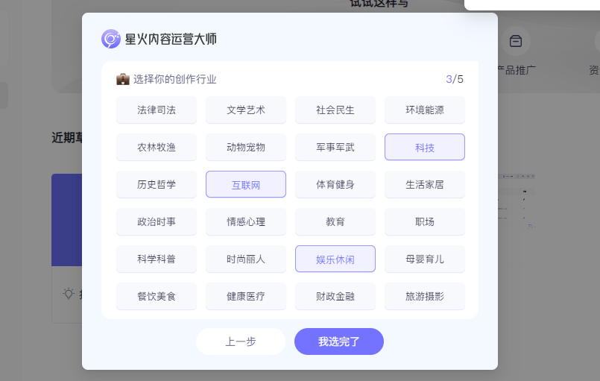
Task: Select the 餐饮美食 industry chip
Action: point(157,296)
